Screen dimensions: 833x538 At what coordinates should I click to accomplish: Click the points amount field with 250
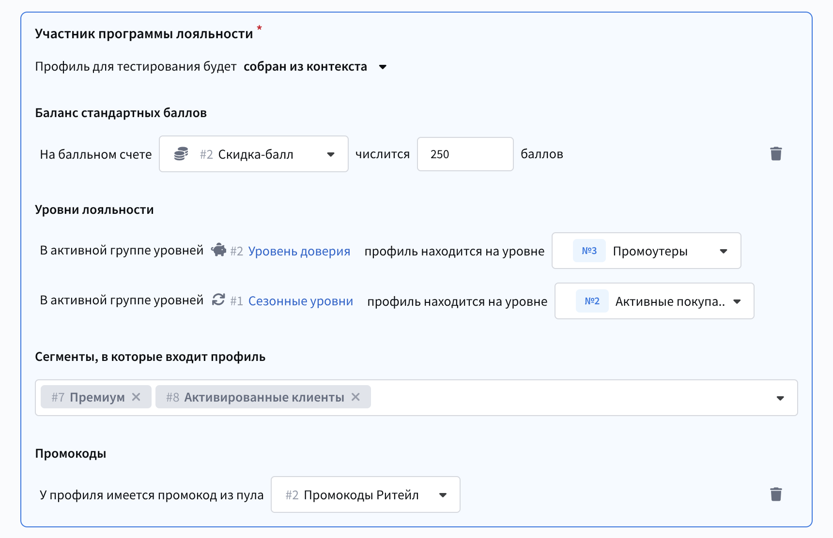tap(464, 154)
